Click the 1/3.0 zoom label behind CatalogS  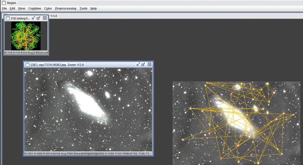point(54,16)
